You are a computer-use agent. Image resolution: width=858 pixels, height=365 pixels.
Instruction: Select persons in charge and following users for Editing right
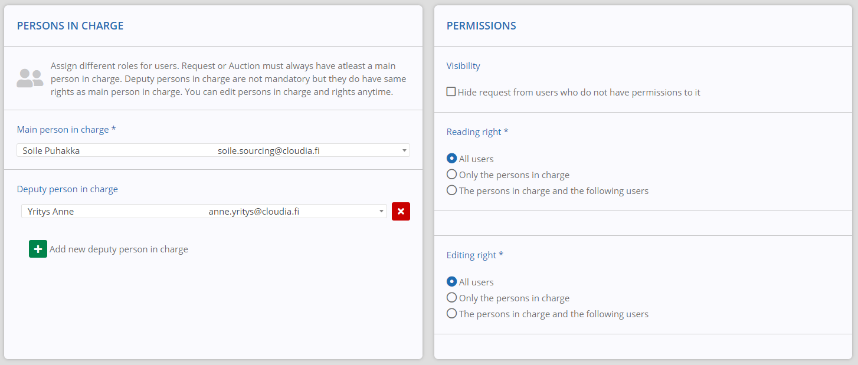pos(451,314)
